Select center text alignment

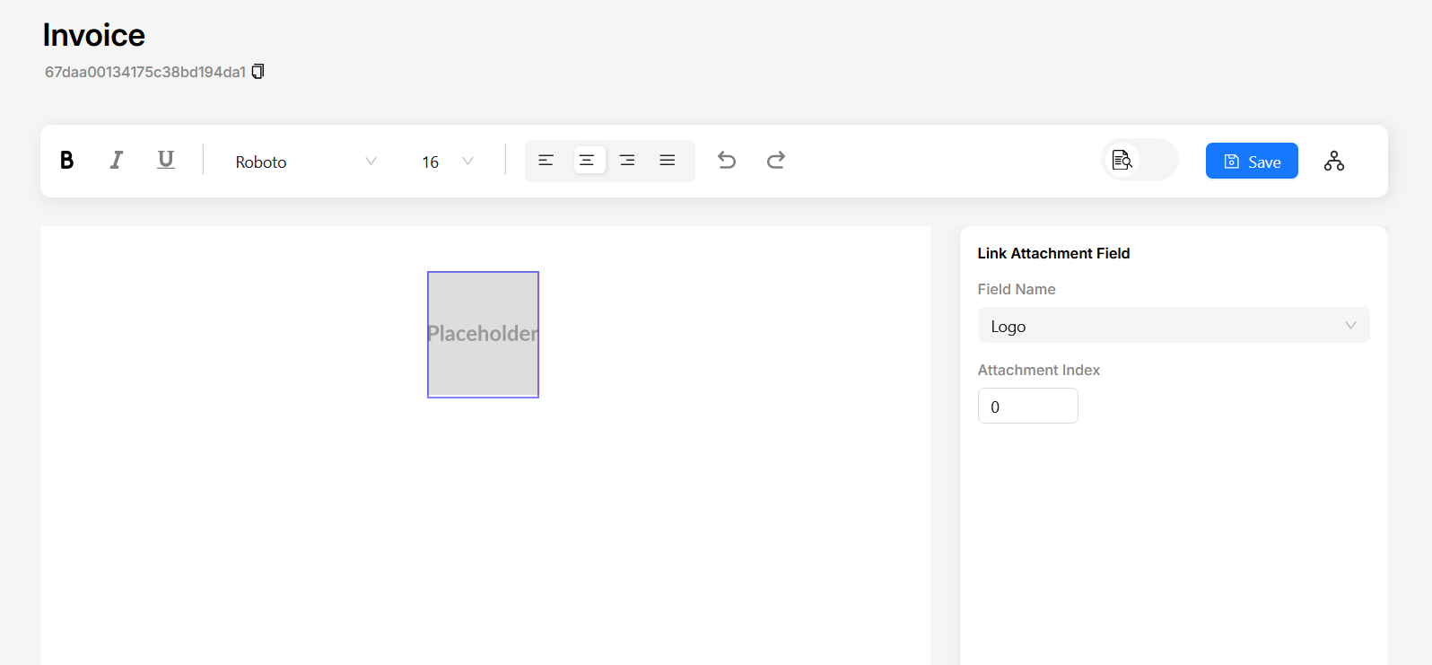pos(587,161)
